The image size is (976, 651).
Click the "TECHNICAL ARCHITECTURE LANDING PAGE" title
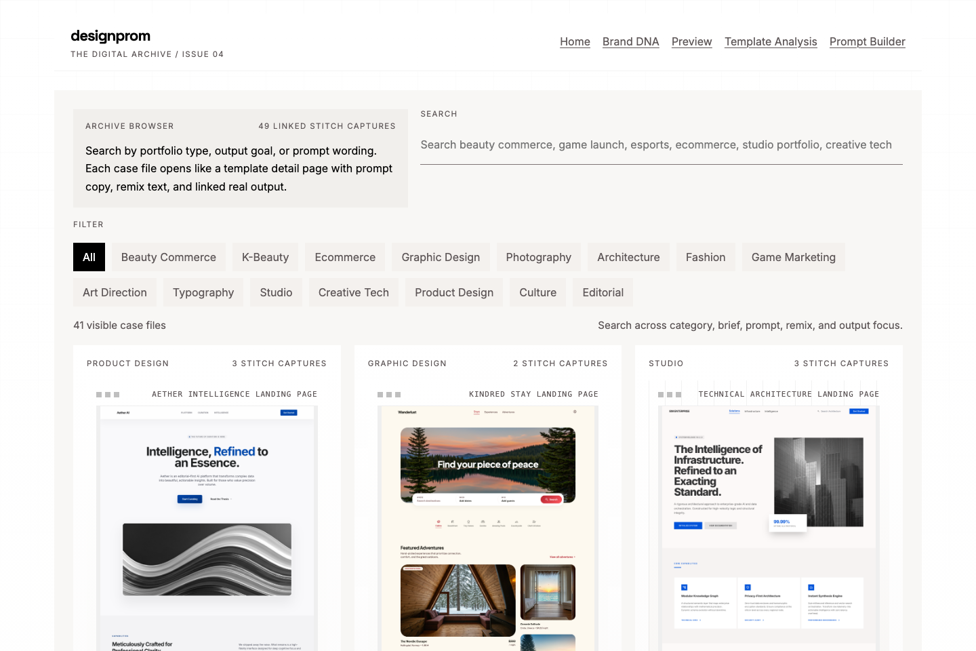coord(789,394)
